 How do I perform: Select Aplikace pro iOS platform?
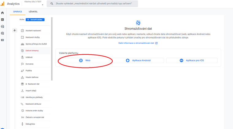[192, 60]
